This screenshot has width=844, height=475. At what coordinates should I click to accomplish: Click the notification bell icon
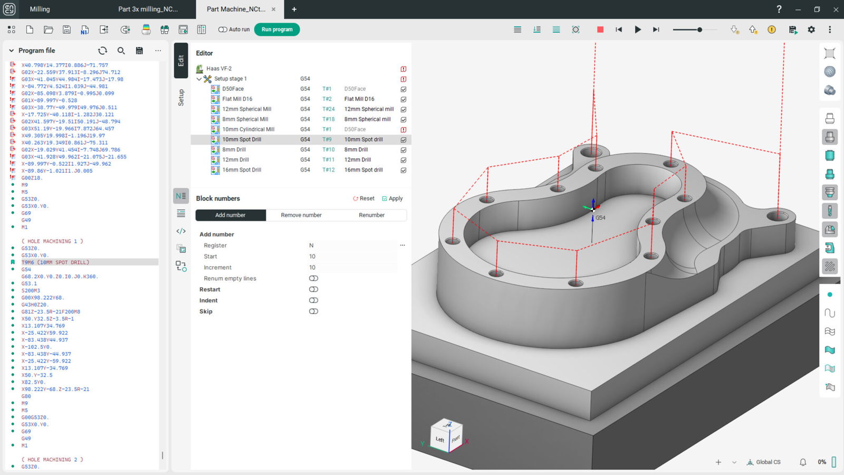pyautogui.click(x=802, y=462)
